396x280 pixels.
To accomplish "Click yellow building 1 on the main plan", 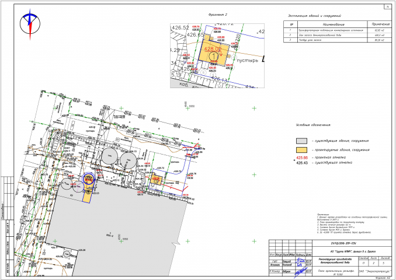I will 155,180.
